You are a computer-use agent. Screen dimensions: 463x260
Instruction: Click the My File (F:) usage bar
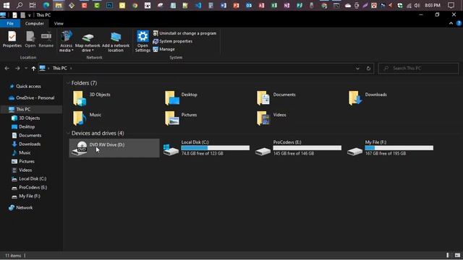(x=399, y=148)
